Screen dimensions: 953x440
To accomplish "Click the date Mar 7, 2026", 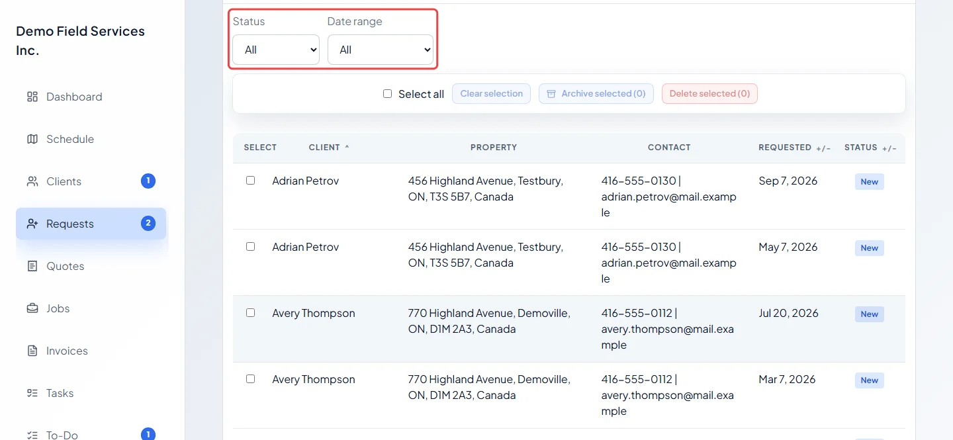I will pos(787,379).
